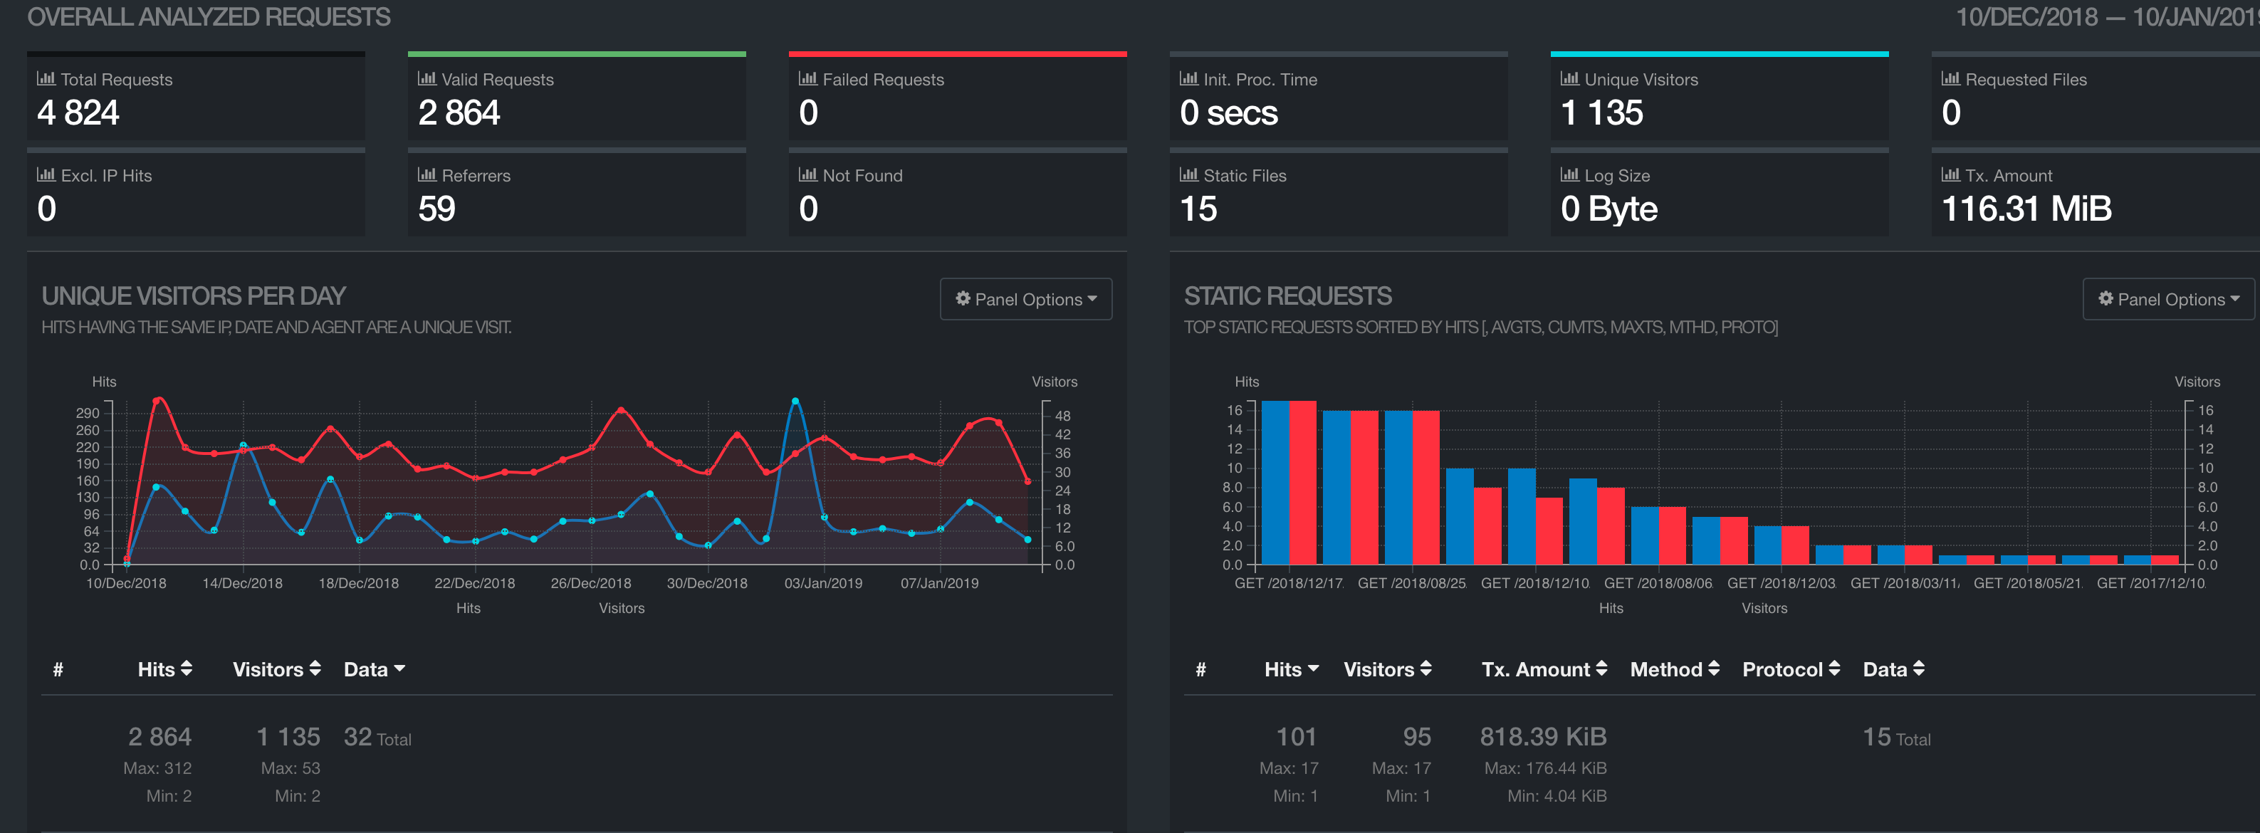Click tallest blue bar GET /2018/12/17
Screen dimensions: 2260x833
pos(1274,482)
